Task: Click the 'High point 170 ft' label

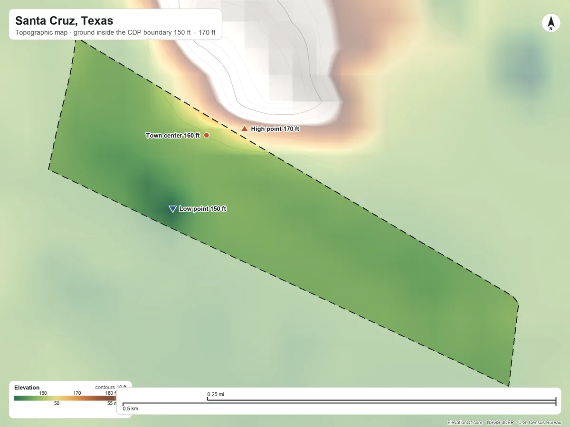Action: click(275, 129)
